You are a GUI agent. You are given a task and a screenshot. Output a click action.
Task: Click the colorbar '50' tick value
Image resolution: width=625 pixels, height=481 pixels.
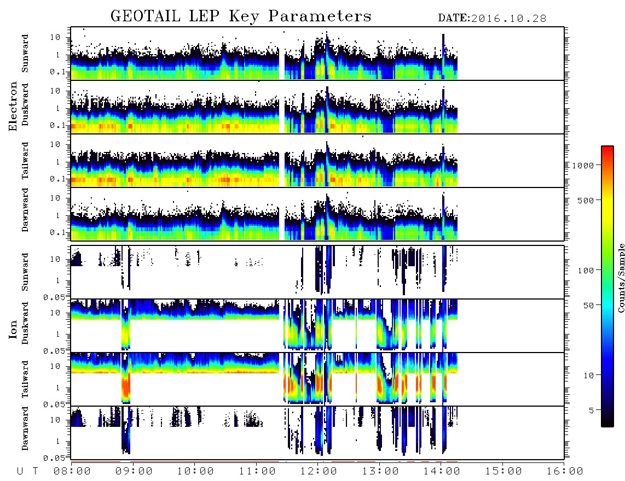pyautogui.click(x=588, y=306)
